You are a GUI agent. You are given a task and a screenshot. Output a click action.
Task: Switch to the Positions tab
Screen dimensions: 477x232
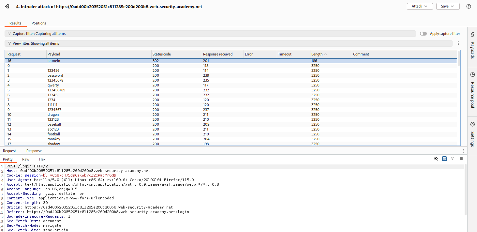(39, 23)
